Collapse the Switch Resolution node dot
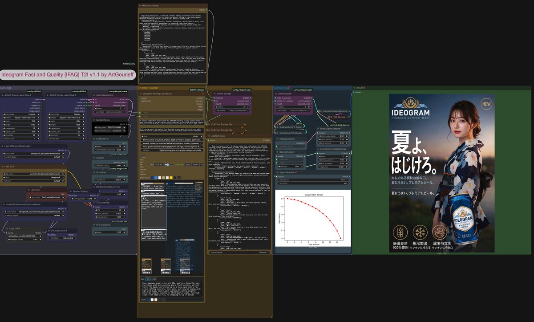This screenshot has width=534, height=322. tap(94, 95)
